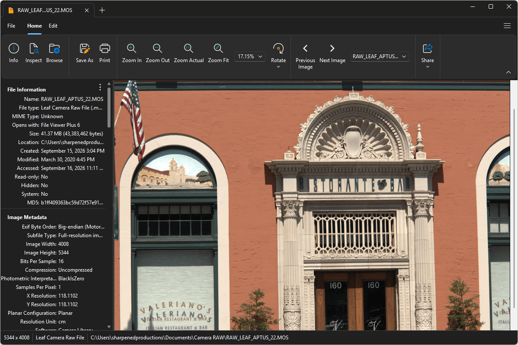Go to the Previous Image
518x345 pixels.
305,57
